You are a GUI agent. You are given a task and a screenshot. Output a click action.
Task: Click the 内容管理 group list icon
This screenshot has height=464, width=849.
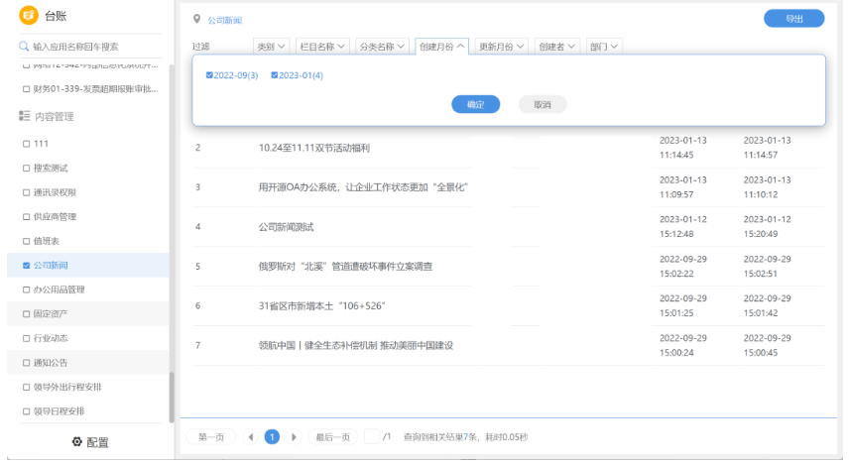coord(25,116)
